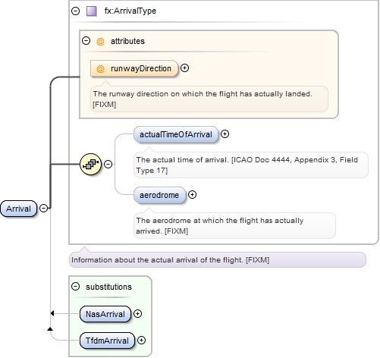
Task: Expand the TfdmArrival substitution
Action: click(141, 341)
